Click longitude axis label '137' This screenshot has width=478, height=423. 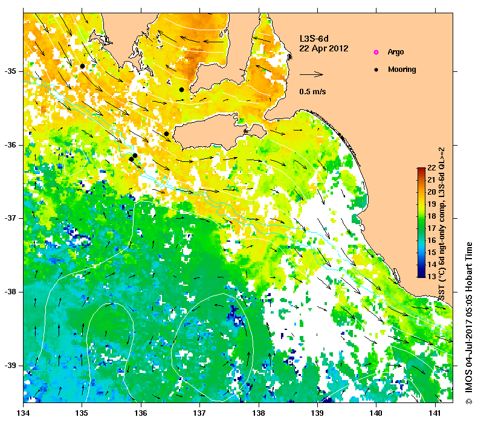pos(200,413)
